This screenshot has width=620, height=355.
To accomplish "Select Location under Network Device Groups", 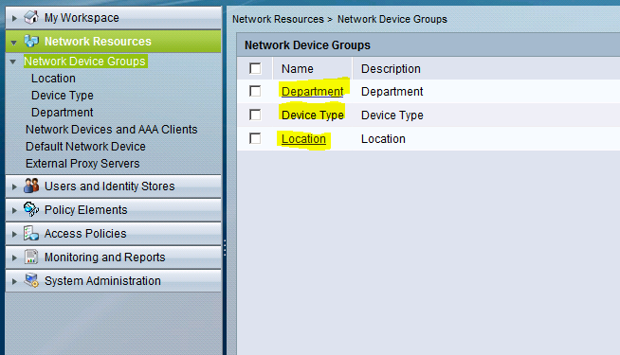I will (x=53, y=79).
